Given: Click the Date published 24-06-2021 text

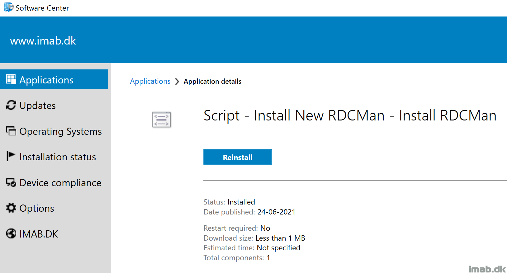Looking at the screenshot, I should click(x=249, y=212).
